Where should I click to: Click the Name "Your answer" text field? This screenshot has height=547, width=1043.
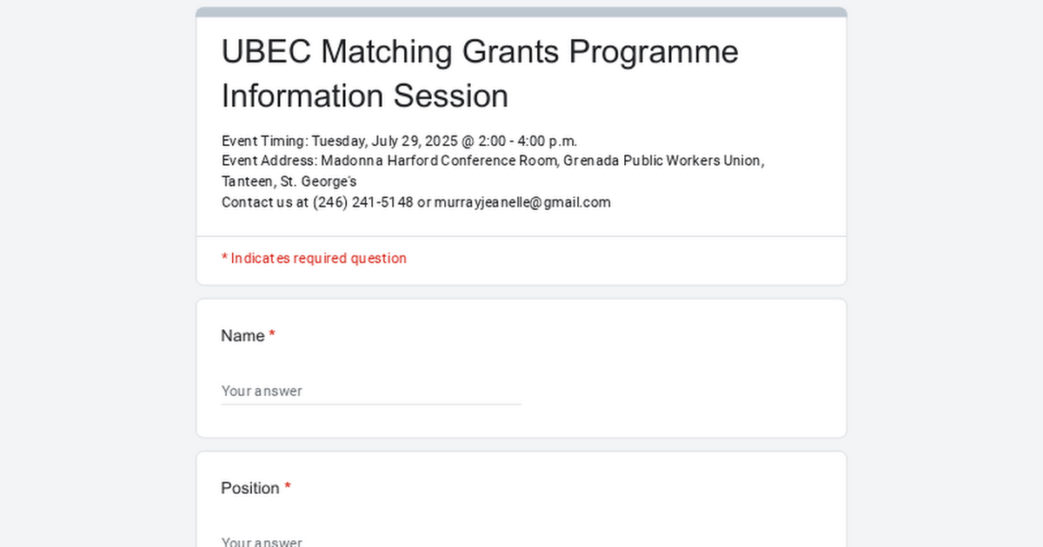(x=371, y=391)
